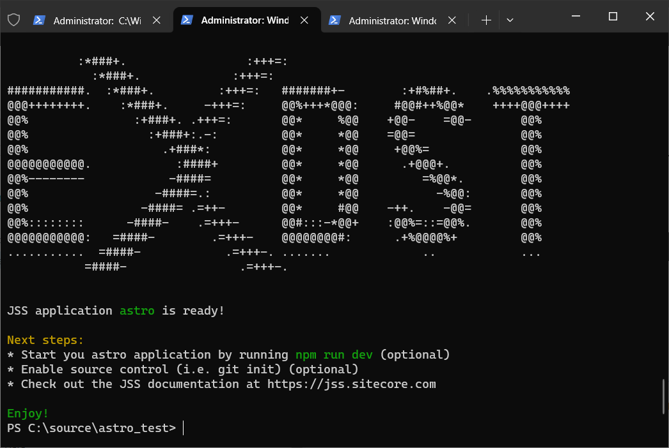
Task: Click the PowerShell icon on the active tab
Action: click(187, 20)
